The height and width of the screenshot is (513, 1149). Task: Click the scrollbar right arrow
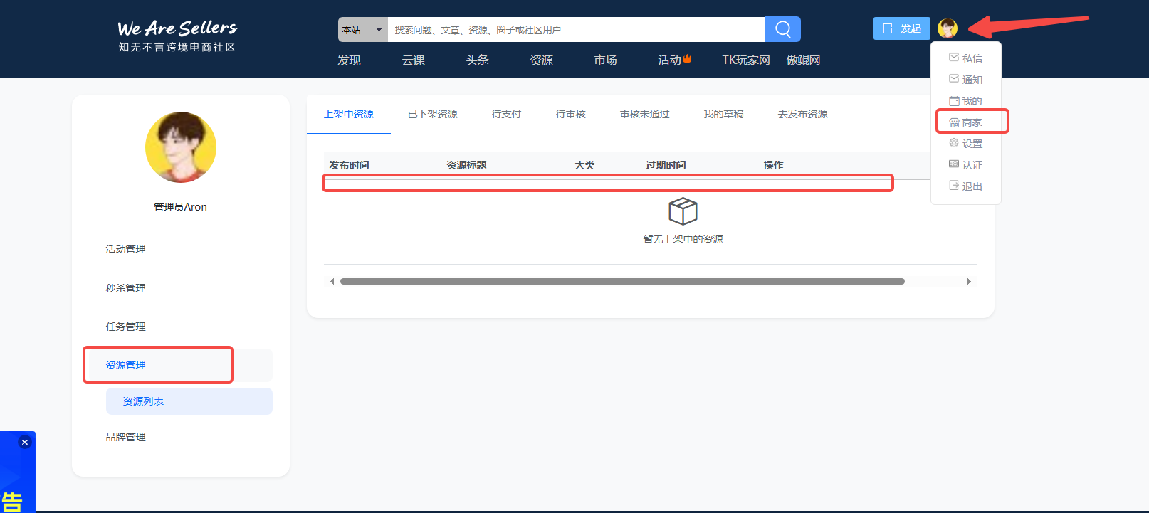click(969, 282)
